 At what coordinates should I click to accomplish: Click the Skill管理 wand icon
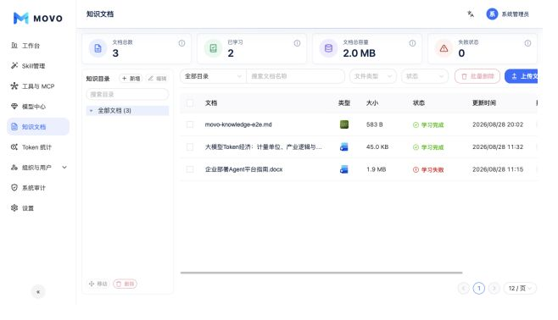(x=14, y=65)
